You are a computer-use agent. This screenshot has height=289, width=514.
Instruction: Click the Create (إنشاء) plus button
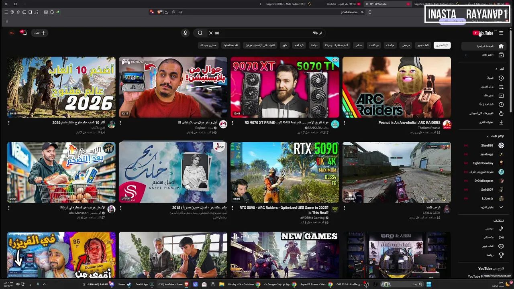pyautogui.click(x=40, y=33)
